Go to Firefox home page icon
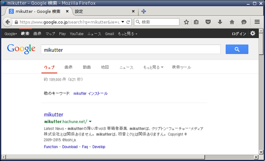Screen dimensions: 265x161 click(x=232, y=22)
